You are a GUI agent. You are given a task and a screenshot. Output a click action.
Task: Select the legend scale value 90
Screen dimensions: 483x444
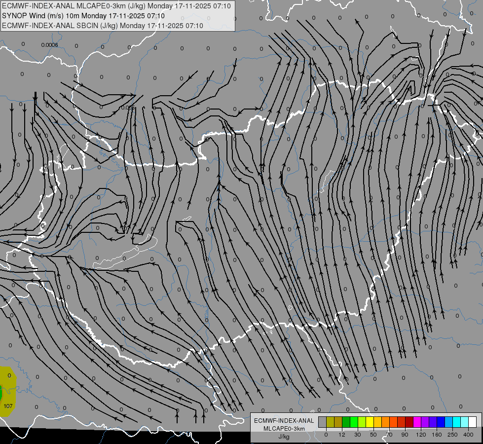click(x=405, y=435)
